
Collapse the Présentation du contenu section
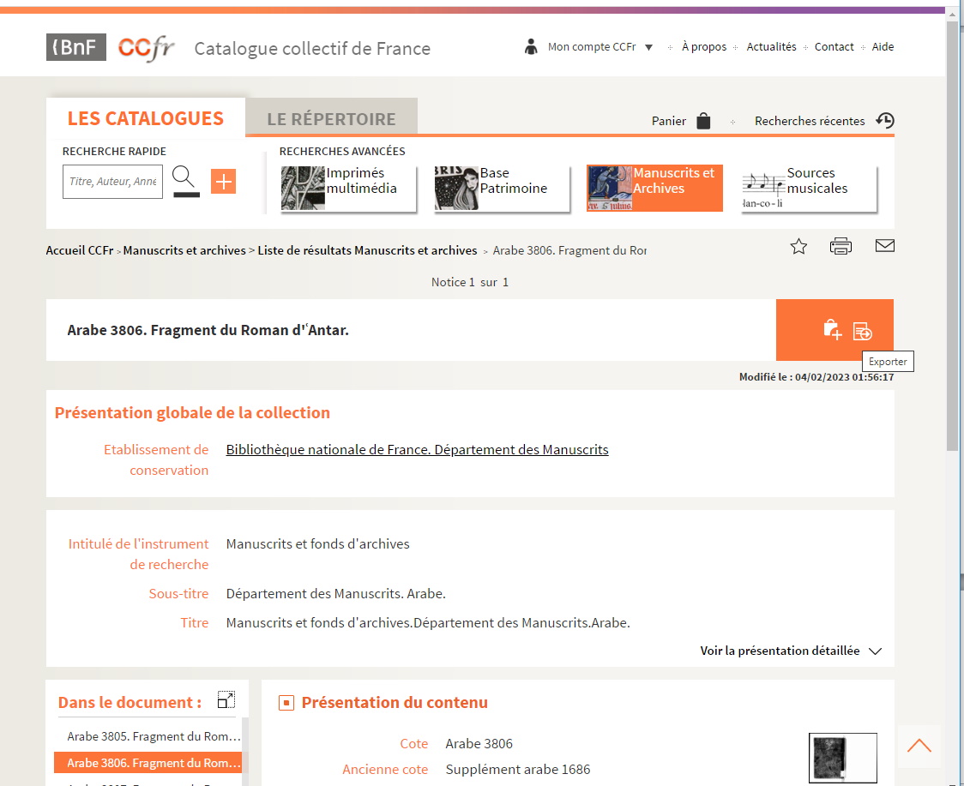(x=286, y=704)
